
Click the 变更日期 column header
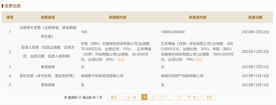click(x=255, y=17)
